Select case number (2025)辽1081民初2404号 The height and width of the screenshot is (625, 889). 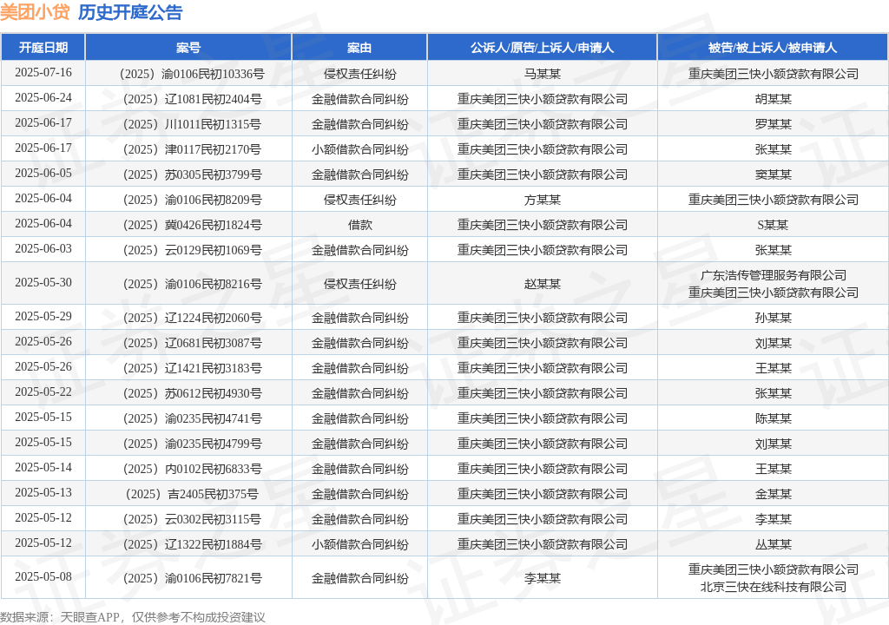tap(192, 99)
